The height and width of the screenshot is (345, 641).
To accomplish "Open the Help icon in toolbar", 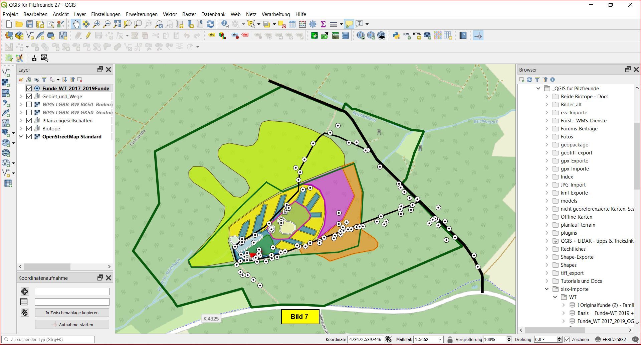I will point(463,35).
